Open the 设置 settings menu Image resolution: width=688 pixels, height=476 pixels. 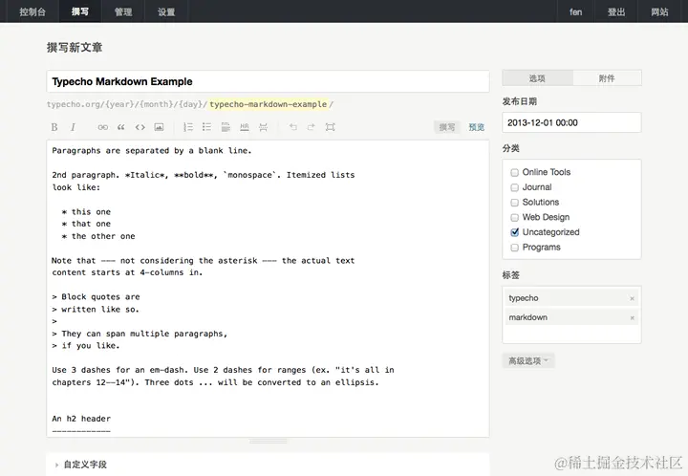coord(166,11)
